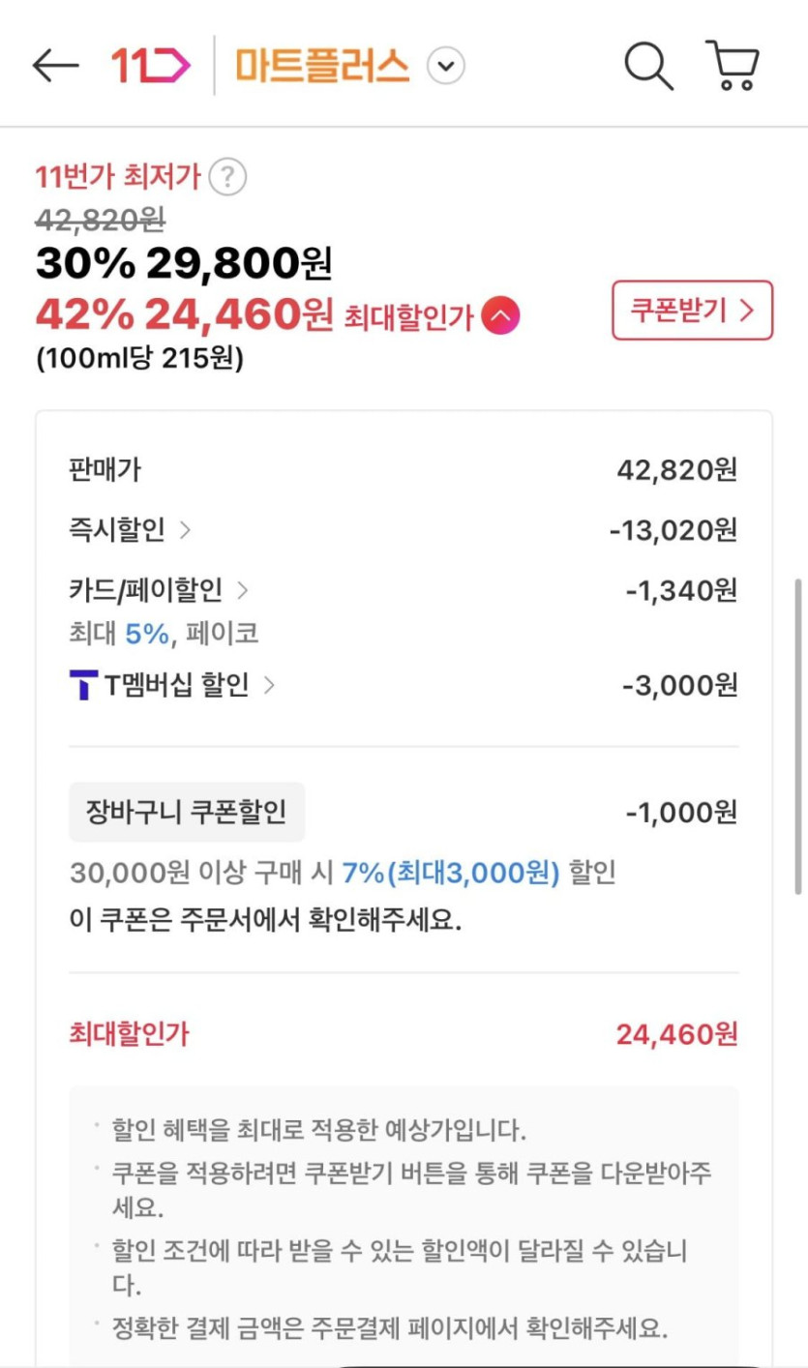Click the page scrollbar on right edge
This screenshot has height=1368, width=808.
tap(797, 735)
